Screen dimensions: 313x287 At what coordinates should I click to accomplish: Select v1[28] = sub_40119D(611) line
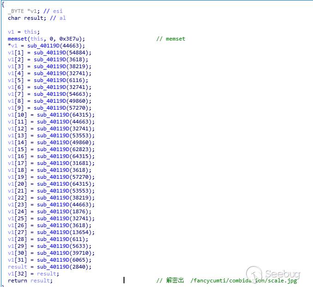48,240
